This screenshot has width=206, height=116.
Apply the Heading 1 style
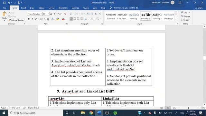(134, 16)
